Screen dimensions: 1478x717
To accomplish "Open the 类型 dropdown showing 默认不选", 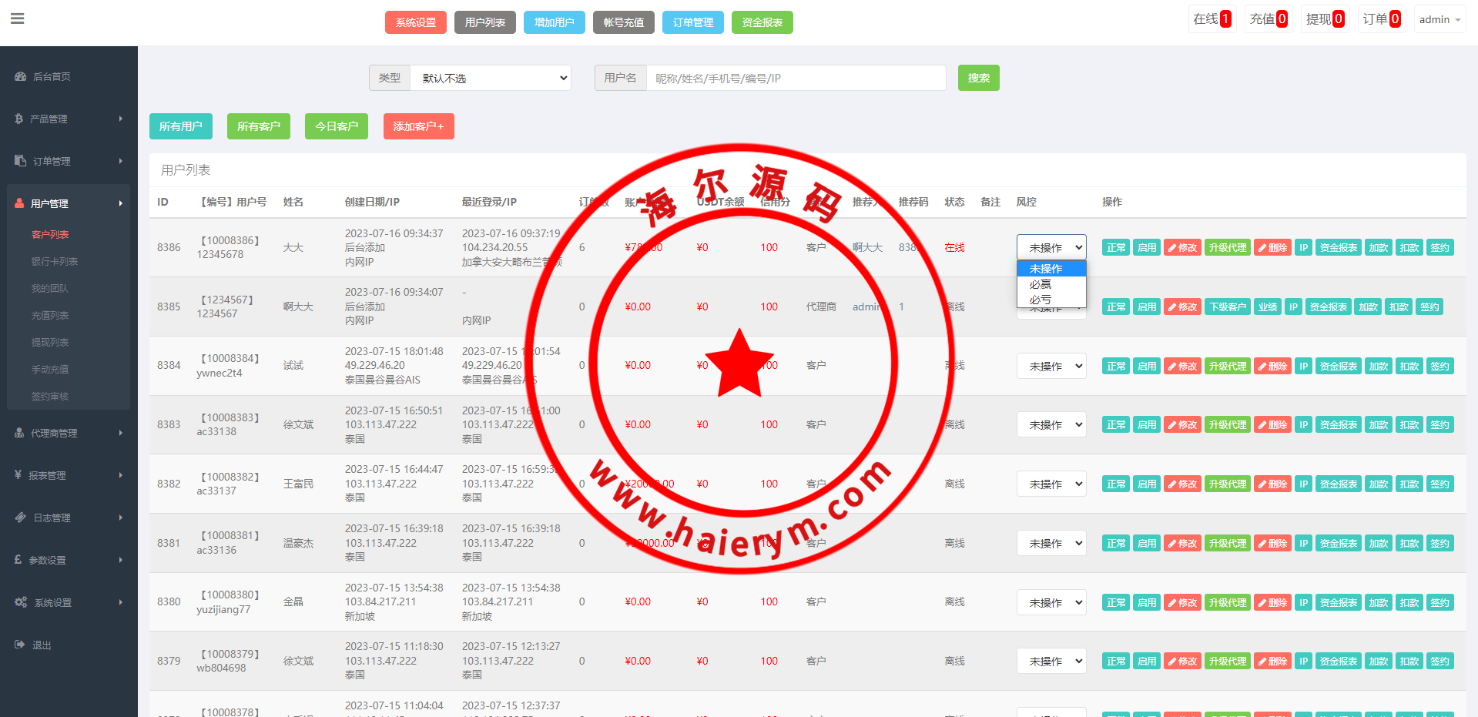I will [491, 78].
